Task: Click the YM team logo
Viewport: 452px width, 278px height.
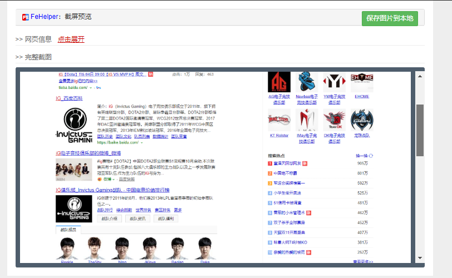Action: 335,82
